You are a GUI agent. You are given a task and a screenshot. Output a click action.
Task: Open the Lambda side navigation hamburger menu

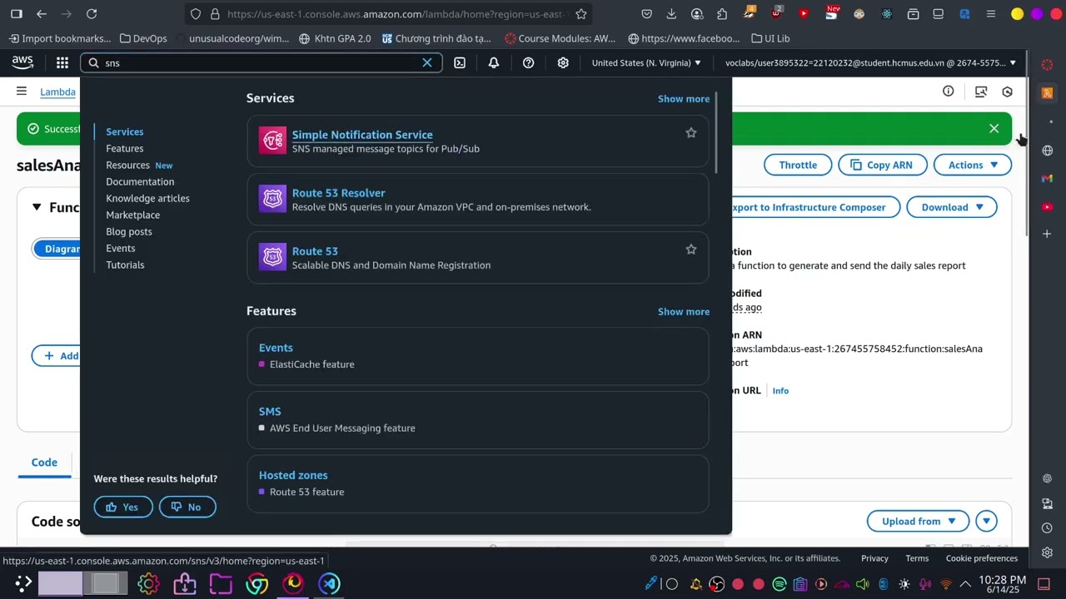click(22, 92)
